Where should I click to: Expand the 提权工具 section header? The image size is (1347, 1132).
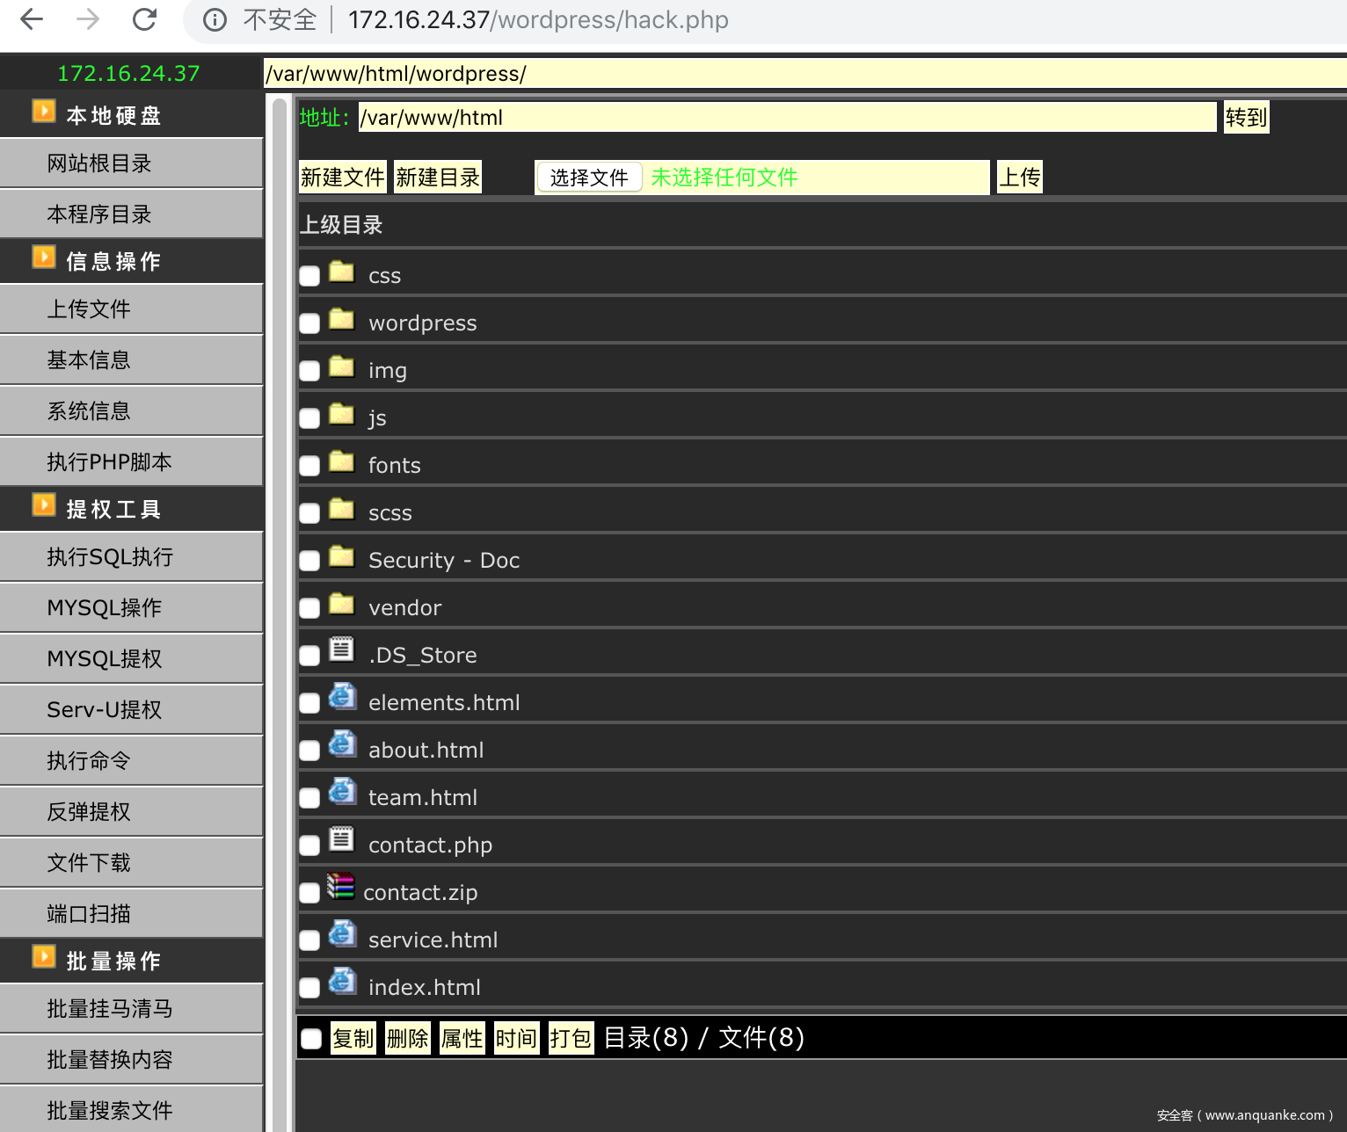44,504
